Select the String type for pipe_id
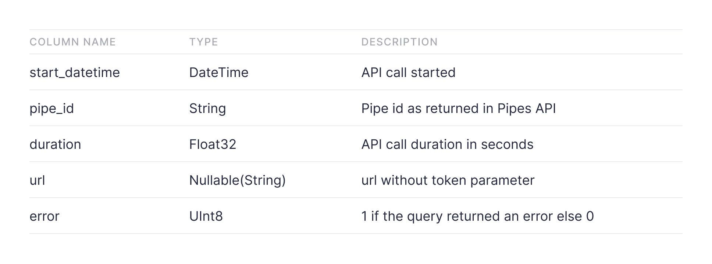Screen dimensions: 712x264 [x=207, y=108]
